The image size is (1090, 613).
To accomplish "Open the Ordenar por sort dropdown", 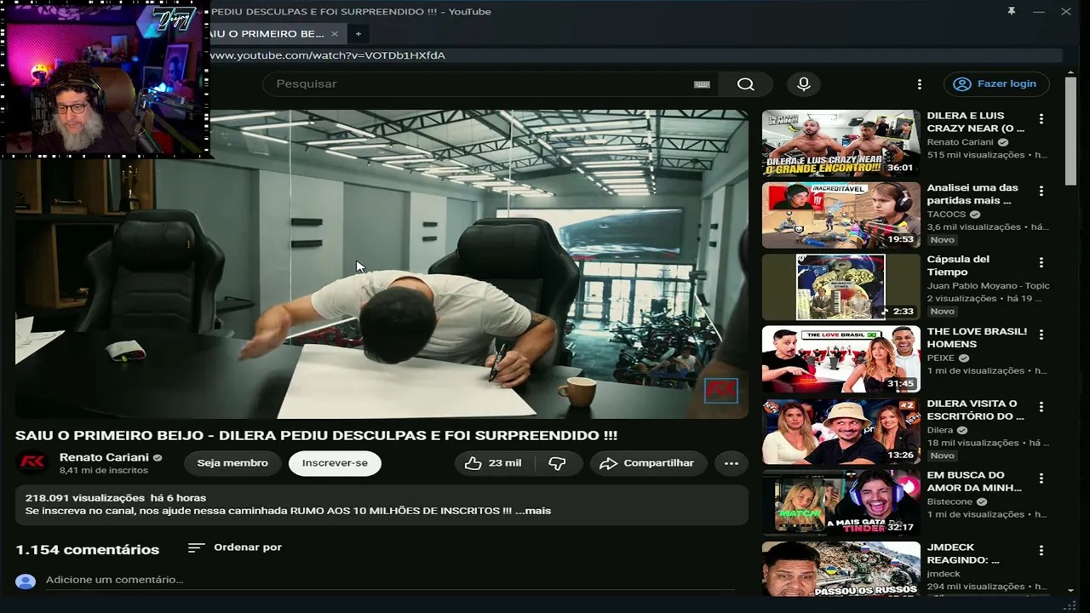I will point(235,547).
